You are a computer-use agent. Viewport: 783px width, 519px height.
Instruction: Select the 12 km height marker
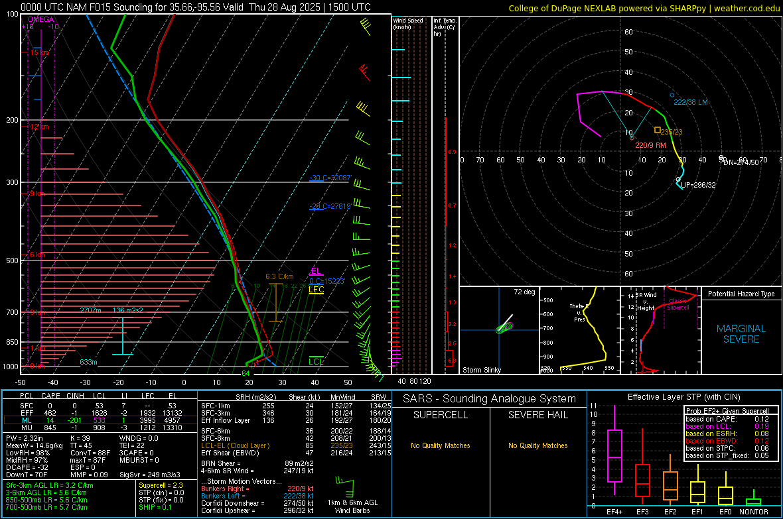point(39,127)
